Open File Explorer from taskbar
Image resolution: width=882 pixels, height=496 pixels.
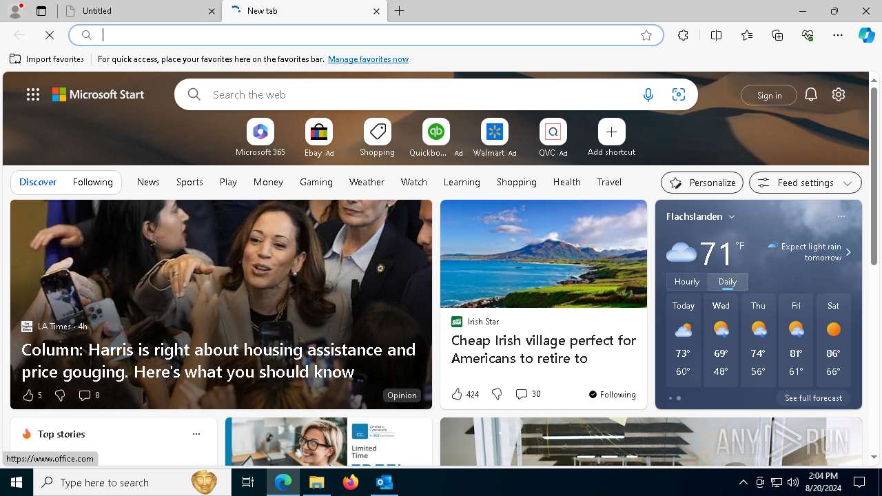(x=317, y=482)
